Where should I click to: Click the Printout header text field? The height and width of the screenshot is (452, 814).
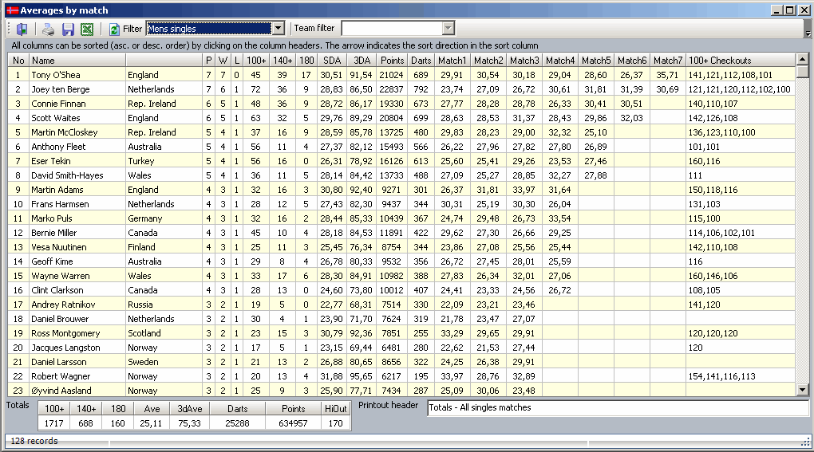click(x=617, y=407)
